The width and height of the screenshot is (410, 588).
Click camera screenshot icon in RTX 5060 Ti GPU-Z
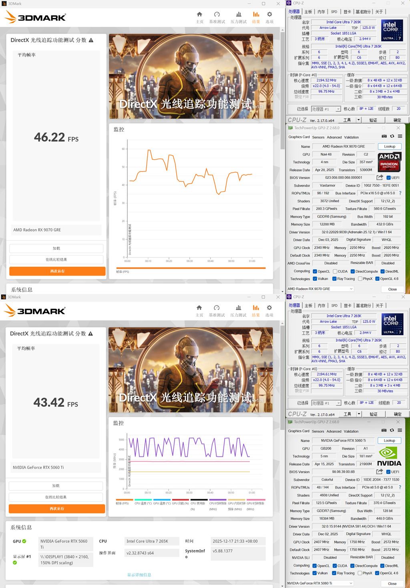click(x=384, y=430)
